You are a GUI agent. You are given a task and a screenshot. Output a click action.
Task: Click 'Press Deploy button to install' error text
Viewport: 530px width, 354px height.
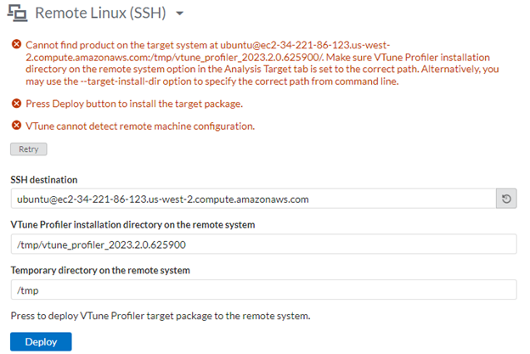pos(134,104)
